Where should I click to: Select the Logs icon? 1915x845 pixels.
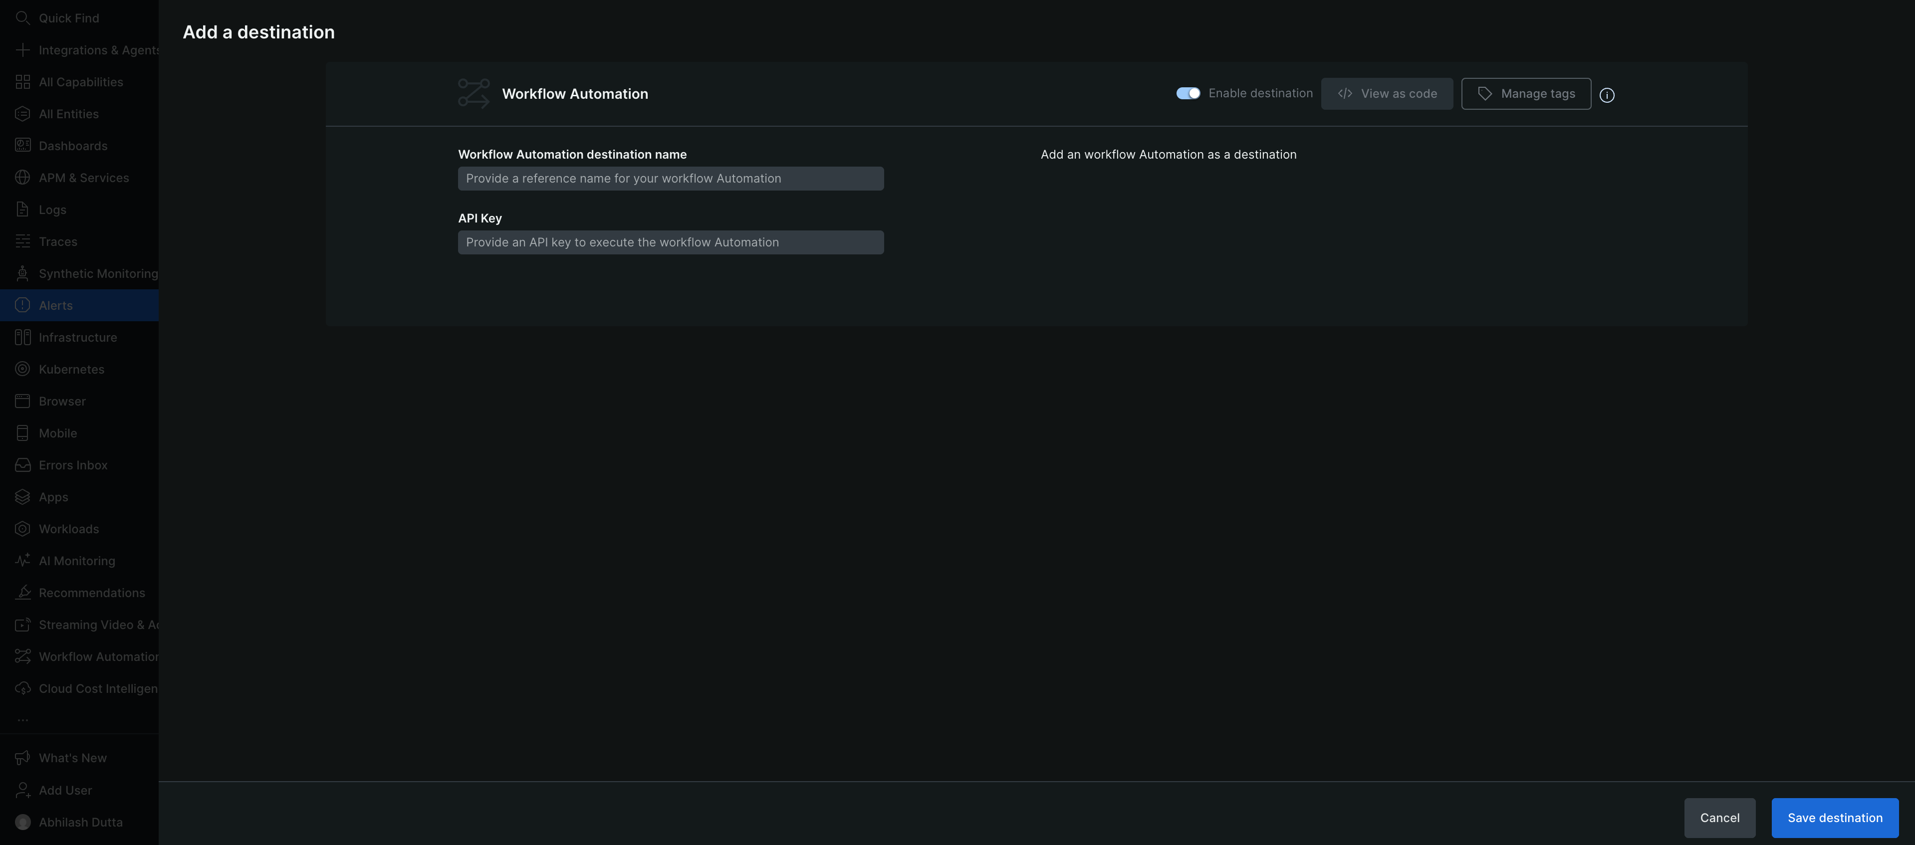point(22,210)
